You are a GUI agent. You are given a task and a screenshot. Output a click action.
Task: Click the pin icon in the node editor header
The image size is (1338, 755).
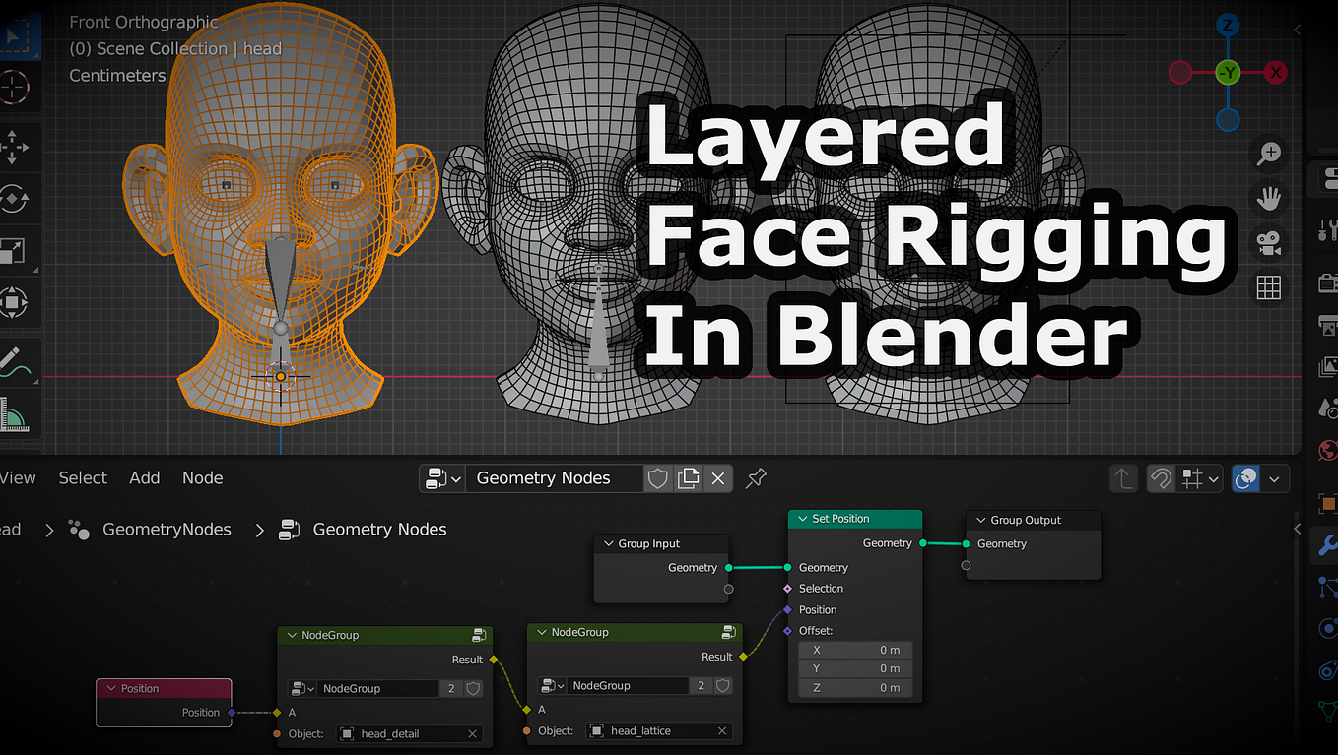pyautogui.click(x=755, y=478)
